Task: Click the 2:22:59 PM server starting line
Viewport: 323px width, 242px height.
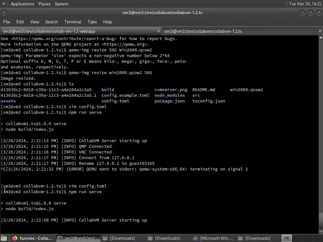Action: tap(74, 220)
